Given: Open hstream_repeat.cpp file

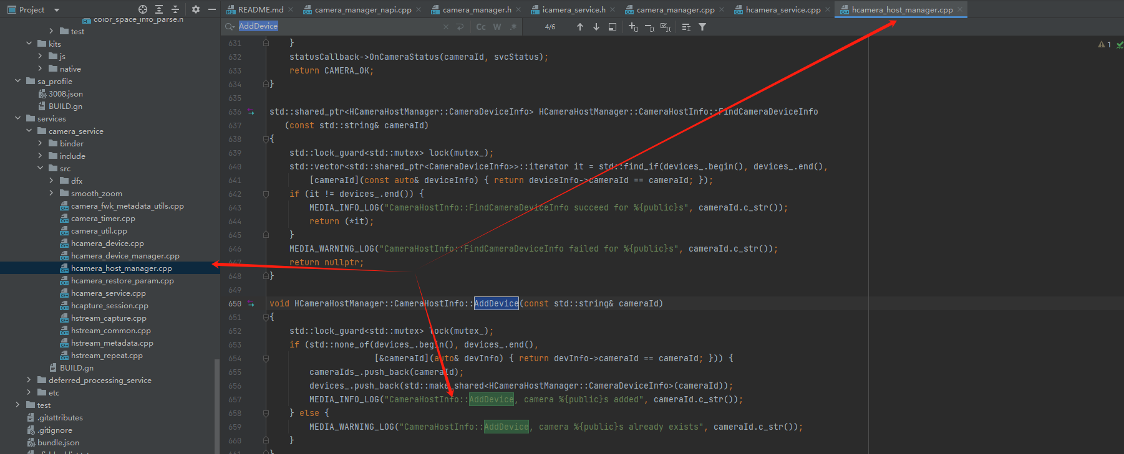Looking at the screenshot, I should pyautogui.click(x=107, y=355).
